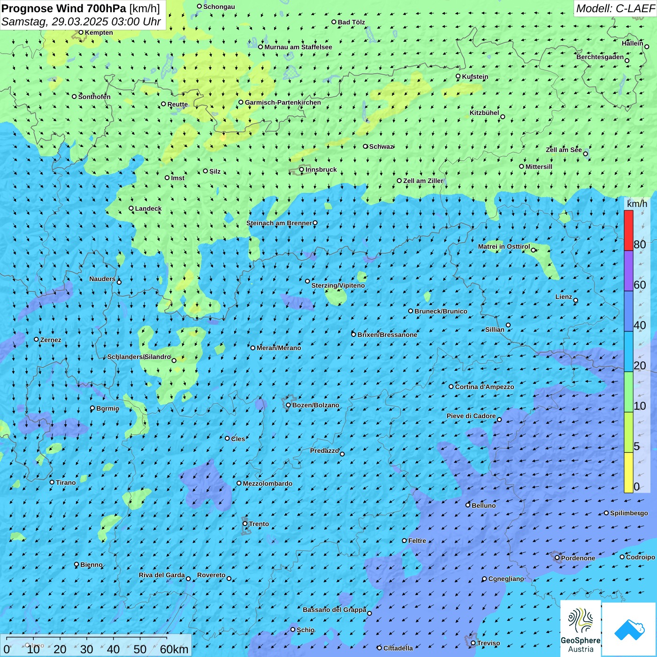
Task: Select the Schlanders/Silandro label
Action: coord(139,357)
